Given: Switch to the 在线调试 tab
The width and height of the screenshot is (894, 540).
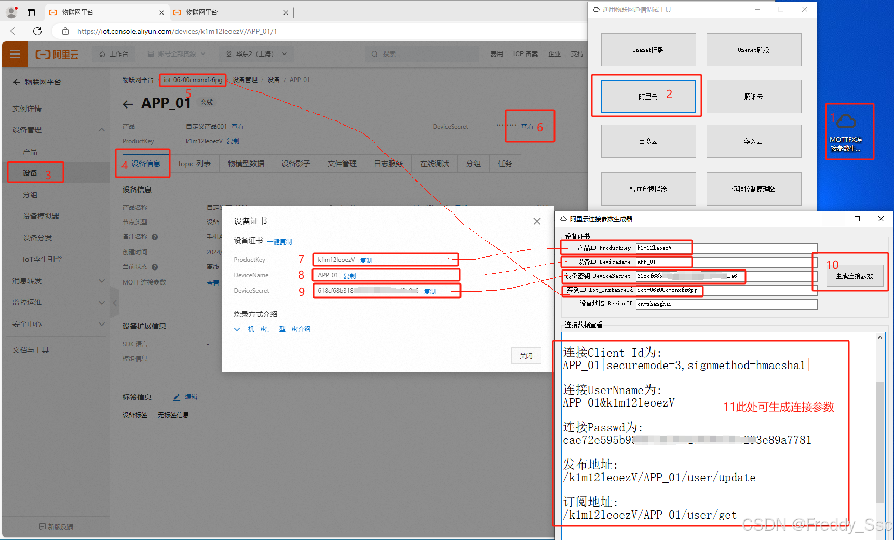Looking at the screenshot, I should [x=435, y=164].
